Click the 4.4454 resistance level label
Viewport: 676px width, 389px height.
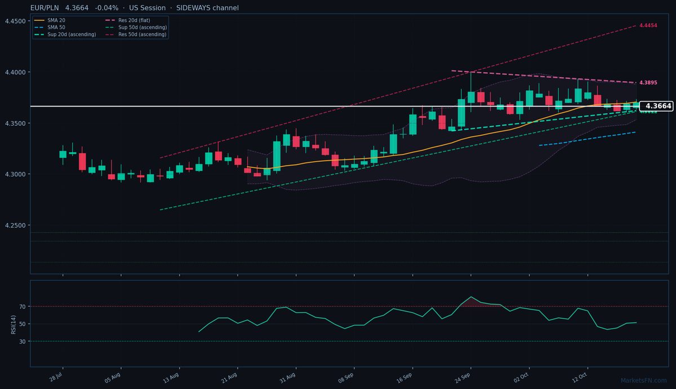(x=648, y=26)
